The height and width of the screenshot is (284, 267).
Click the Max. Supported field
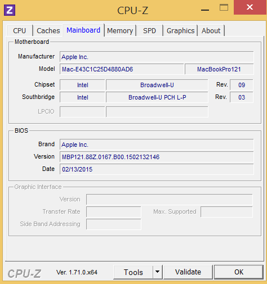click(226, 212)
